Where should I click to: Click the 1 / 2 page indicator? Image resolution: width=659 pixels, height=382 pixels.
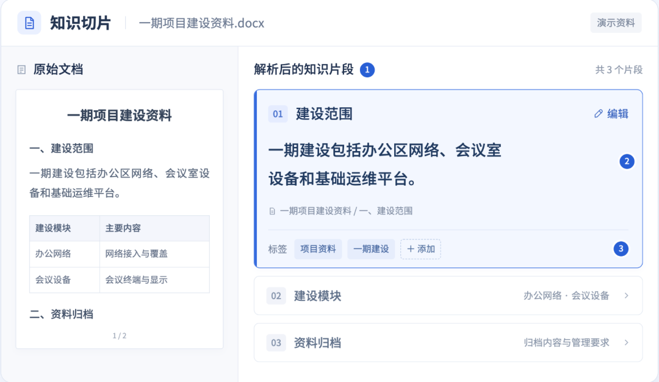(120, 336)
